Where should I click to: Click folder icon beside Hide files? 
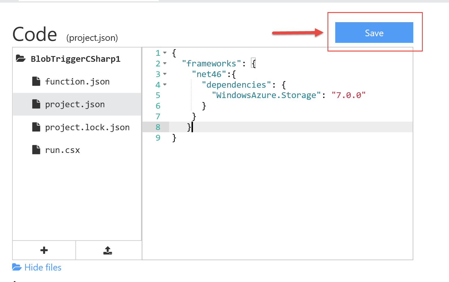point(17,267)
